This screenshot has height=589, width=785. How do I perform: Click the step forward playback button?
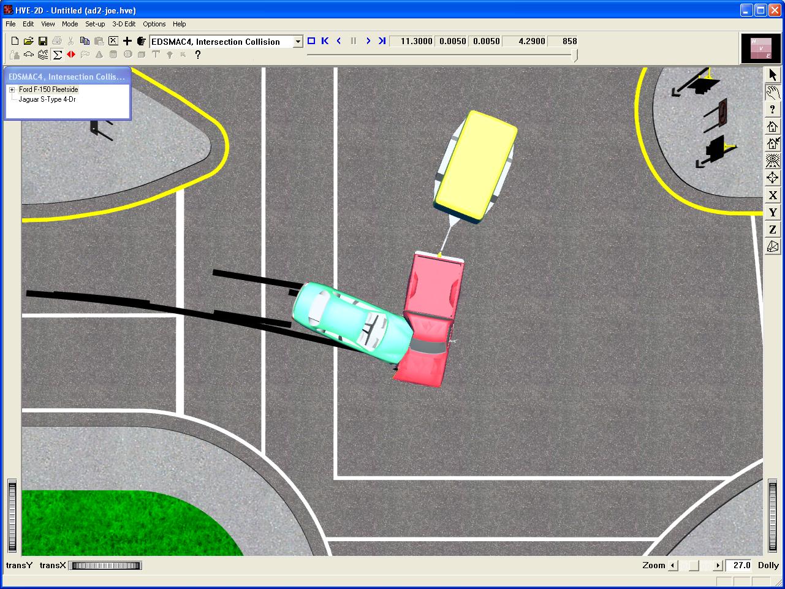(368, 41)
